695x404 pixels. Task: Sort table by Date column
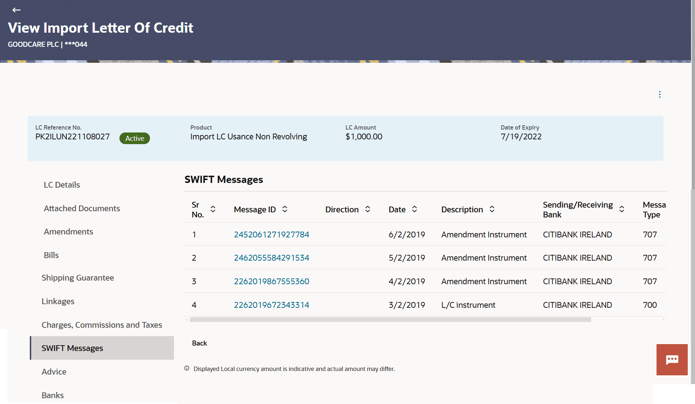[x=414, y=209]
